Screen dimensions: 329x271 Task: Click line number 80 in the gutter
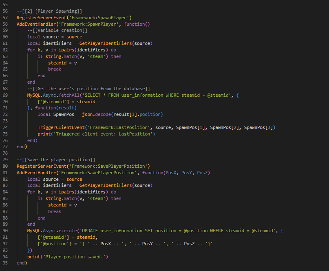[x=6, y=166]
